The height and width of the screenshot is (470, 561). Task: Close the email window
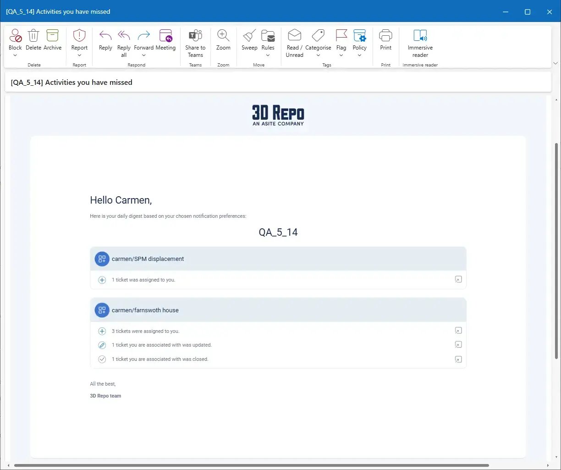pyautogui.click(x=550, y=11)
